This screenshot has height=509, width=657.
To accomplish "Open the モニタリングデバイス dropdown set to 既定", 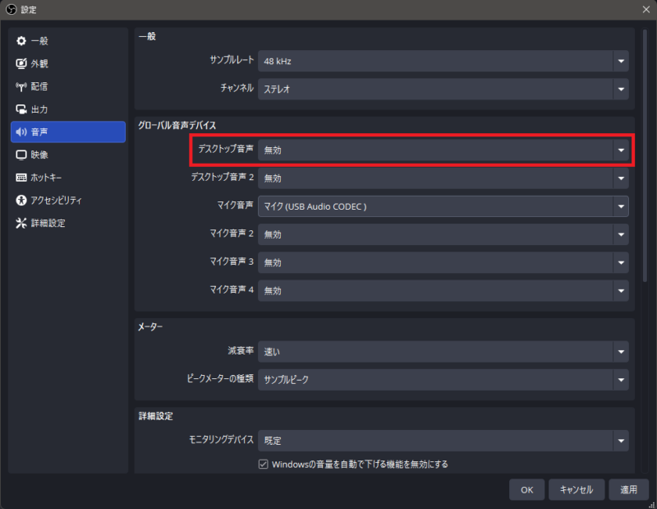I will coord(443,441).
